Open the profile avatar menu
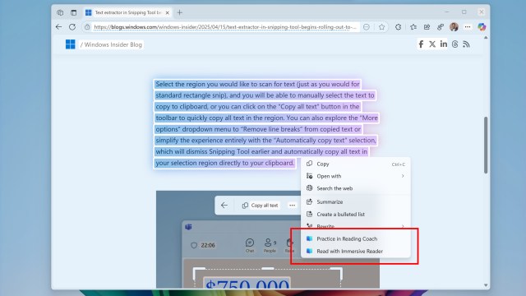Viewport: 526px width, 296px height. pyautogui.click(x=454, y=27)
